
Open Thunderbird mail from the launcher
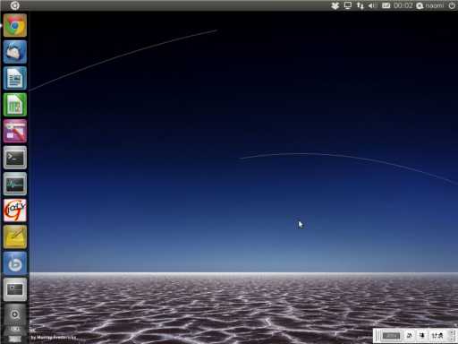[x=15, y=52]
